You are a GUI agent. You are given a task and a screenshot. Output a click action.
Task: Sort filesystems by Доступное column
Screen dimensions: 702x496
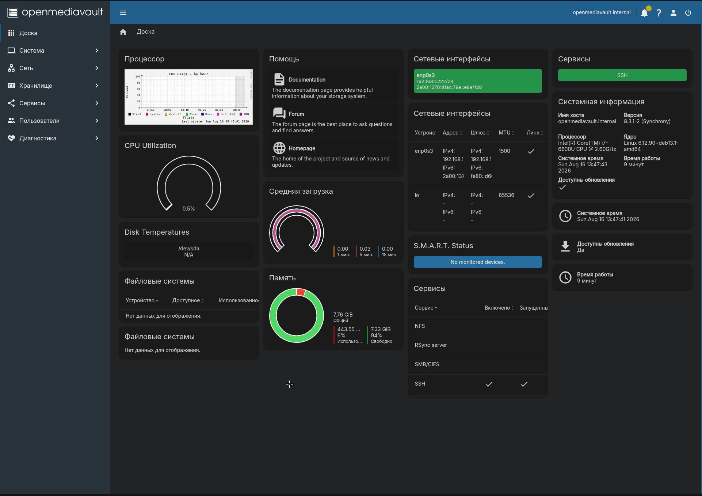tap(188, 300)
